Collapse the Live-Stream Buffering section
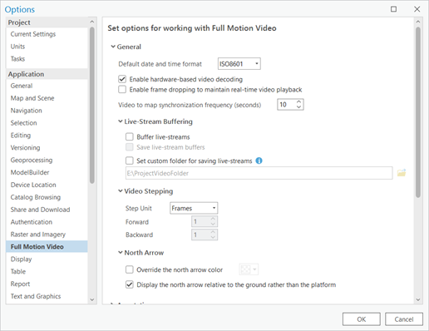 (x=120, y=121)
